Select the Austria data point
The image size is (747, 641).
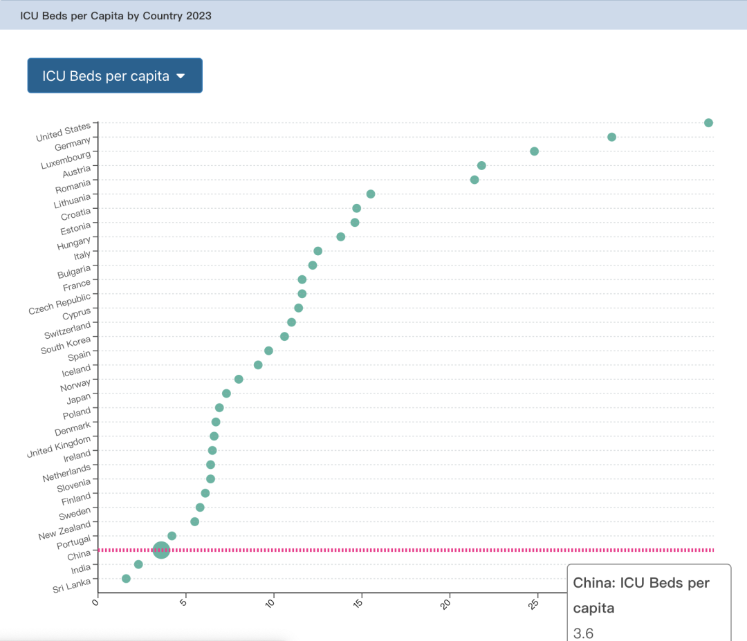[x=481, y=166]
